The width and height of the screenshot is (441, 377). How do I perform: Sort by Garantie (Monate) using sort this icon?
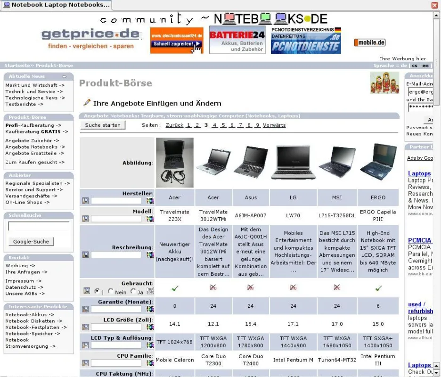pyautogui.click(x=150, y=309)
